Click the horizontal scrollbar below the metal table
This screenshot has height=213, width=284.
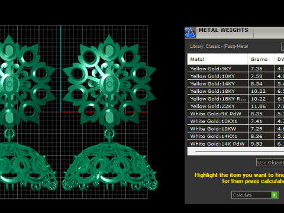click(235, 151)
